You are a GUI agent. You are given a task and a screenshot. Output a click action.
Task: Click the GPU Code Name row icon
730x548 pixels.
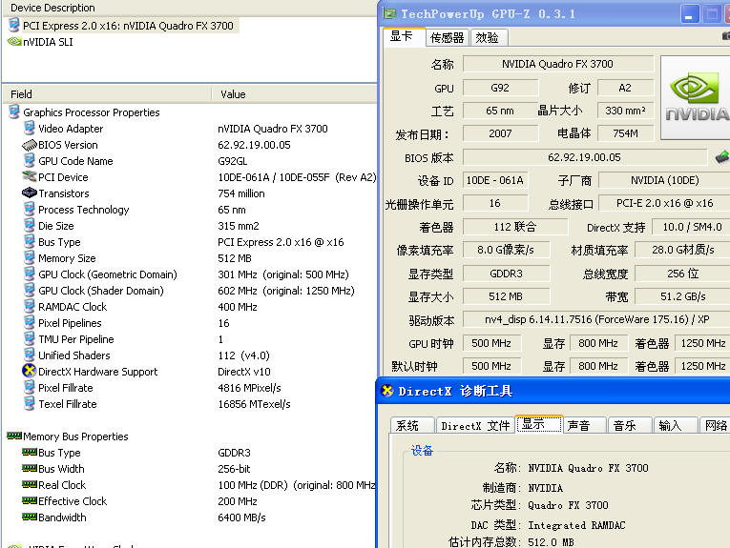coord(29,160)
